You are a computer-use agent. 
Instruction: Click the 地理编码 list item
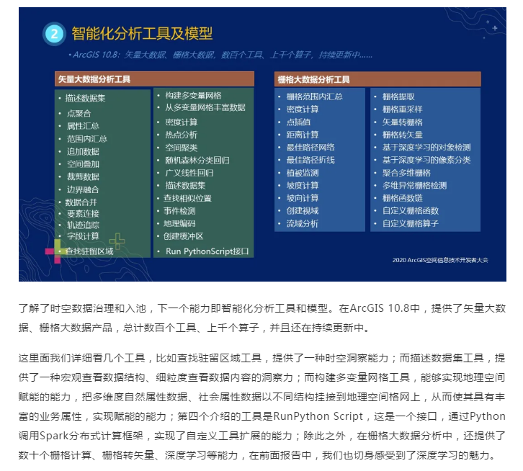(179, 223)
